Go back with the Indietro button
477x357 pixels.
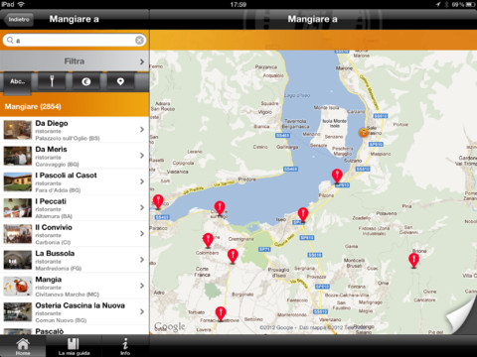point(19,20)
